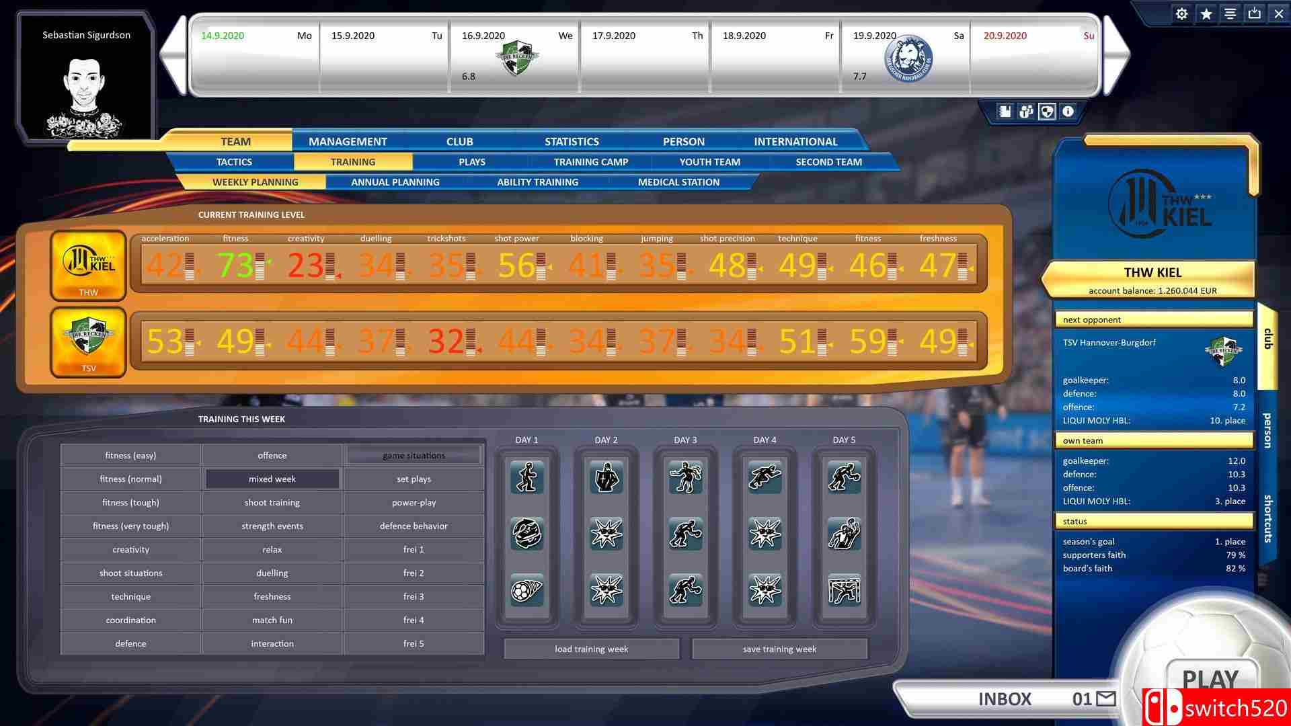Viewport: 1291px width, 726px height.
Task: Open the shortcuts panel on the right edge
Action: [x=1267, y=511]
